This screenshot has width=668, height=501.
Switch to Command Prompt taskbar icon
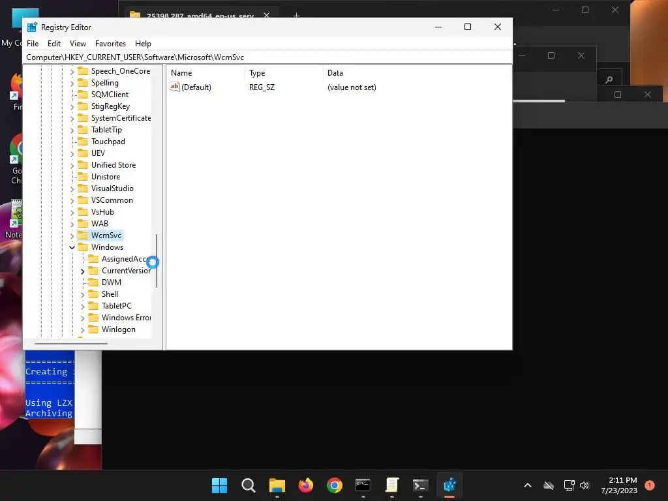(x=363, y=485)
